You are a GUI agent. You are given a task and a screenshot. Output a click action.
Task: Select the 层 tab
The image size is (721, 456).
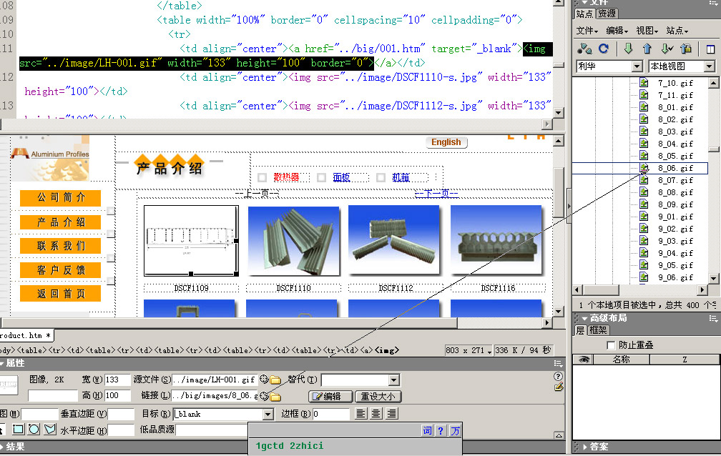580,330
